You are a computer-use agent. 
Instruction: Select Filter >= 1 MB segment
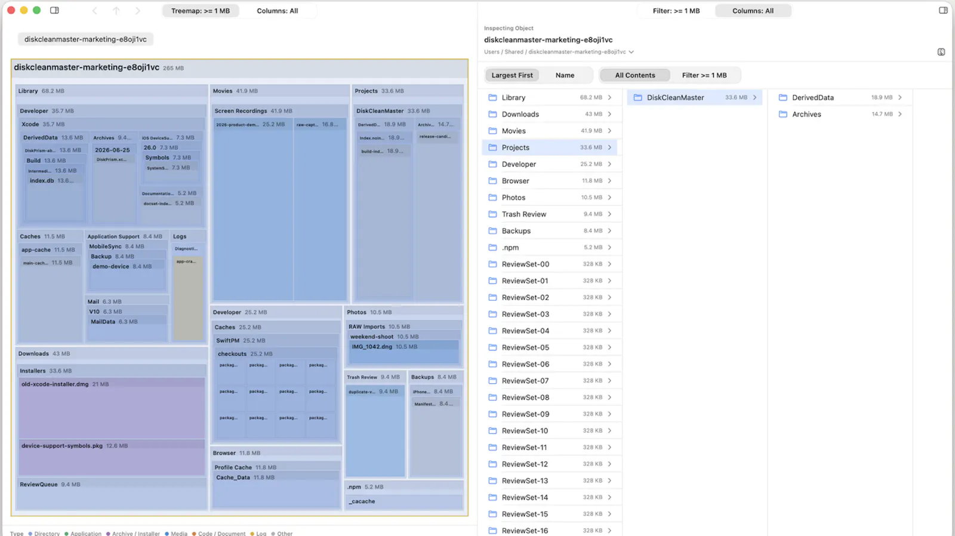click(x=704, y=75)
